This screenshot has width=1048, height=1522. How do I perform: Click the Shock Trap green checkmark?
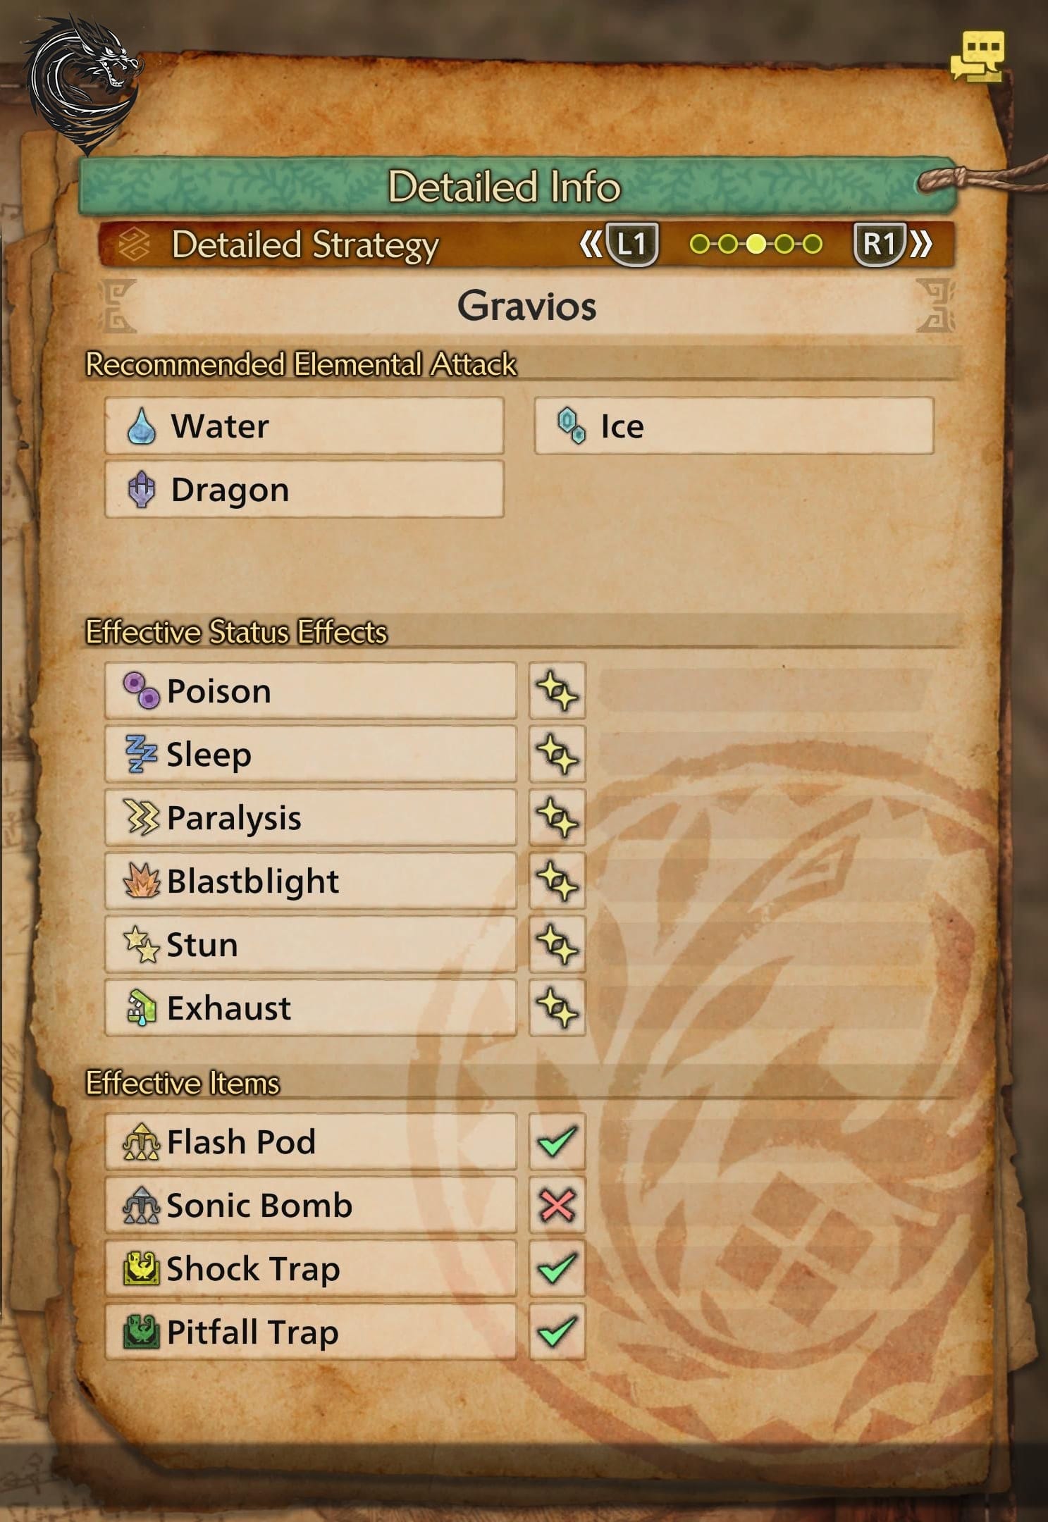coord(557,1268)
